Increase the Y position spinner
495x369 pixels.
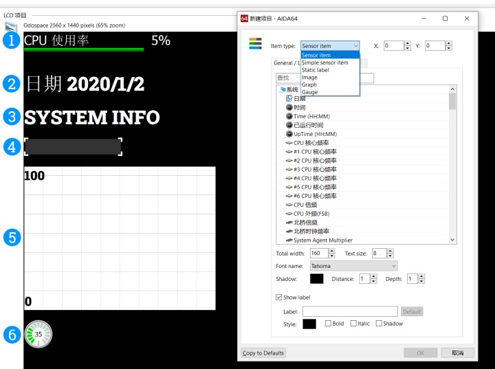point(448,43)
